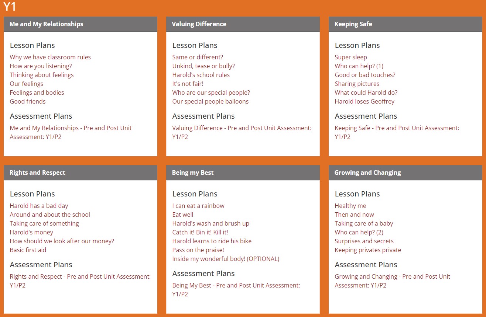Image resolution: width=486 pixels, height=317 pixels.
Task: Open 'How are you listening?' lesson plan
Action: coord(41,66)
